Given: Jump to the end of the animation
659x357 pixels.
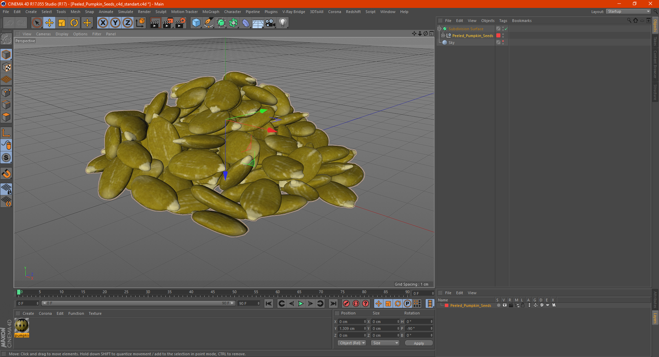Looking at the screenshot, I should click(333, 303).
